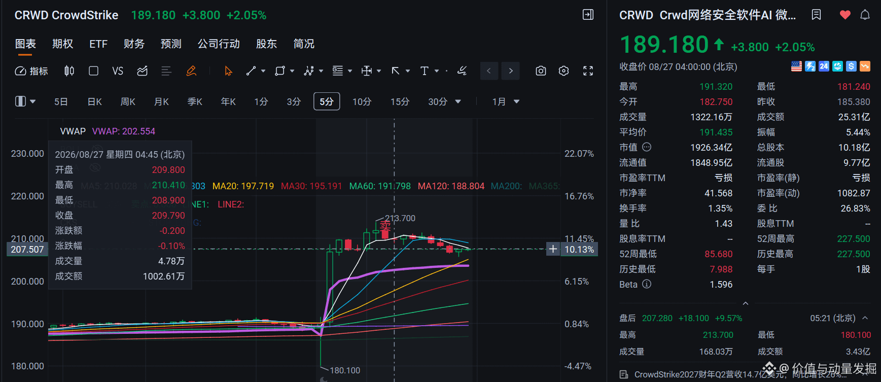
Task: Go to the previous chart period arrow
Action: [489, 71]
